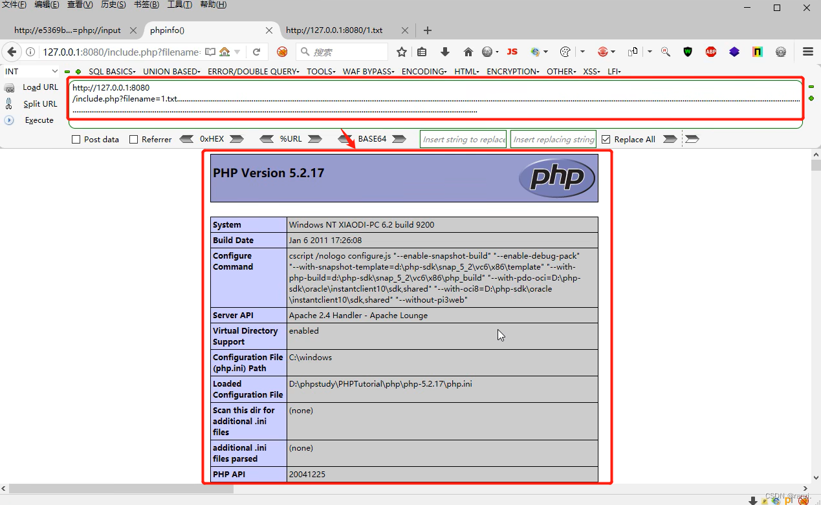This screenshot has width=821, height=505.
Task: Click the Firefox home icon in toolbar
Action: tap(468, 52)
